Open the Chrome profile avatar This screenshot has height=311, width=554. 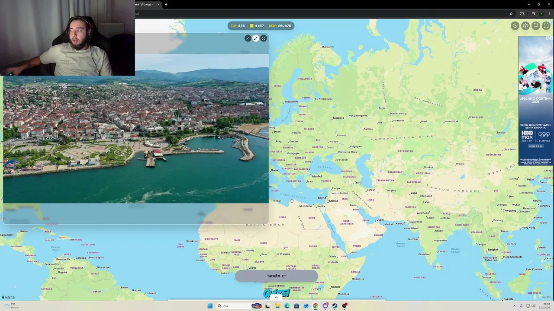point(541,13)
